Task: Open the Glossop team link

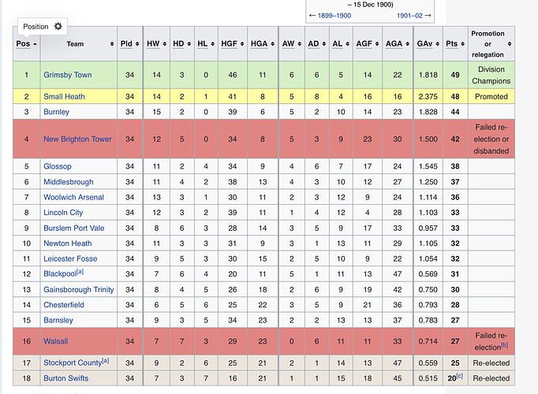Action: tap(58, 166)
